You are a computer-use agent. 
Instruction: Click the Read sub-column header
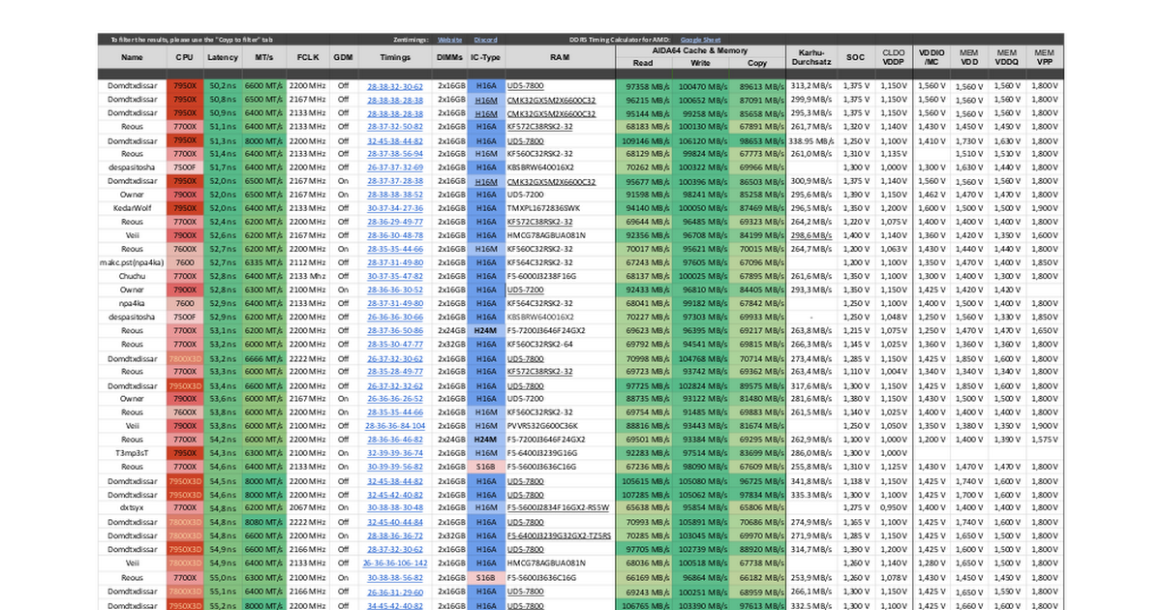point(643,63)
